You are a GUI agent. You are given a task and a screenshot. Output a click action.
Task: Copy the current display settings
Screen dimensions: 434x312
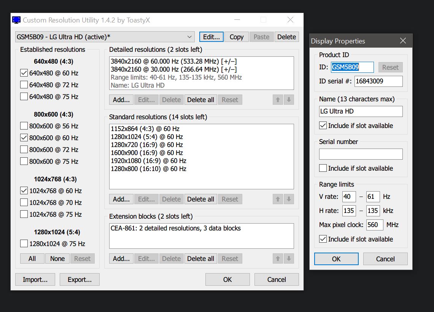[x=236, y=37]
